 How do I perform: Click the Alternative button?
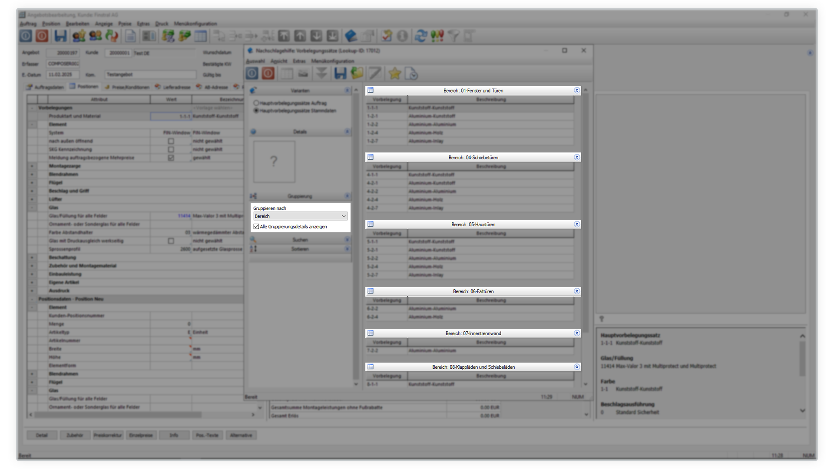241,435
